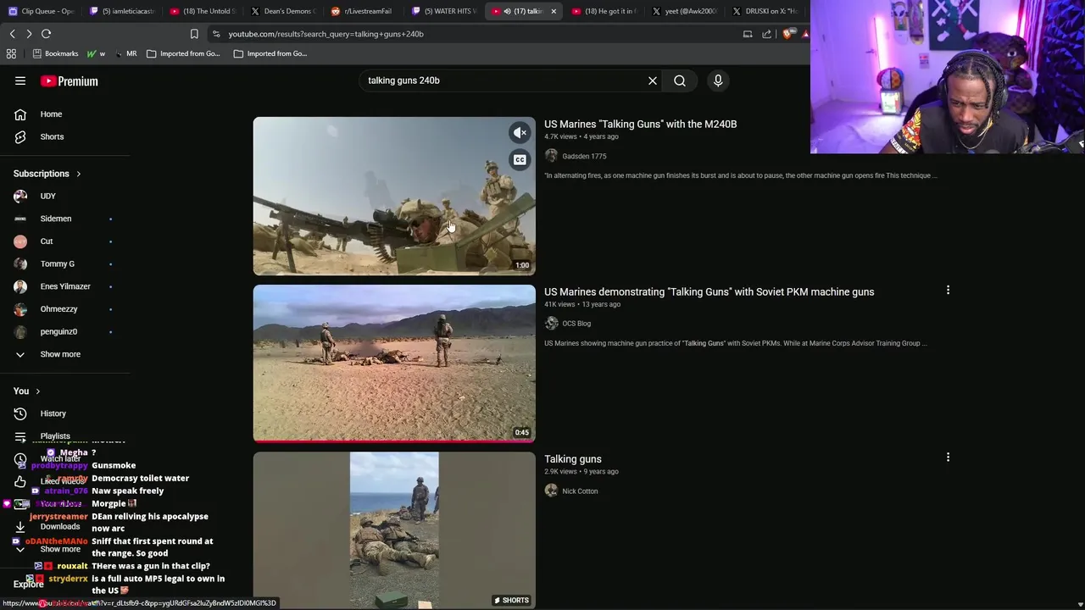1085x610 pixels.
Task: Switch to the WATER HITS Twitch tab
Action: click(442, 11)
